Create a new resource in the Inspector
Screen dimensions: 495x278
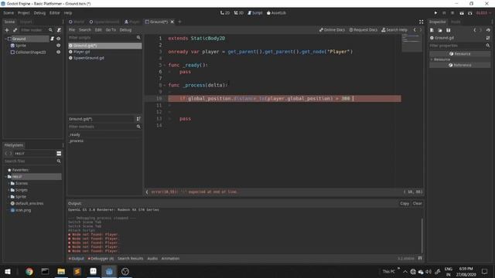pyautogui.click(x=432, y=30)
